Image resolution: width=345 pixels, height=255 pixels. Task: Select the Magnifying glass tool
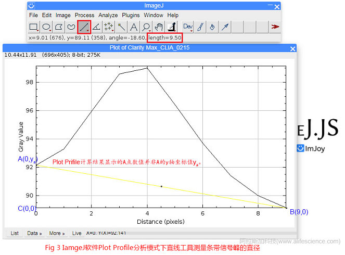tap(146, 26)
